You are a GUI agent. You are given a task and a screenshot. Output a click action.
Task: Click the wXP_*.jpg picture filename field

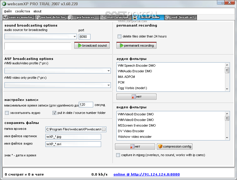pos(73,137)
